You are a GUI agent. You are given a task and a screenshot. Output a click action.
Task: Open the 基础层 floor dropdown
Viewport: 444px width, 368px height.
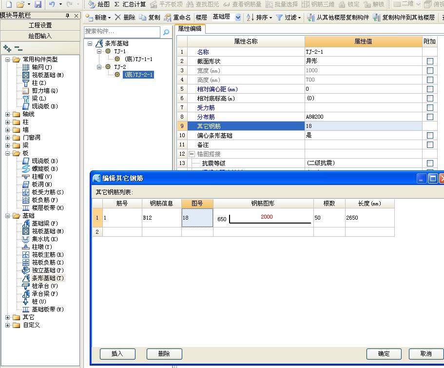coord(238,17)
